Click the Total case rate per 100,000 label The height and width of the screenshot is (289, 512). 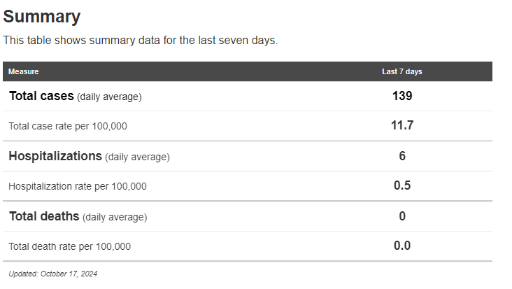[68, 127]
